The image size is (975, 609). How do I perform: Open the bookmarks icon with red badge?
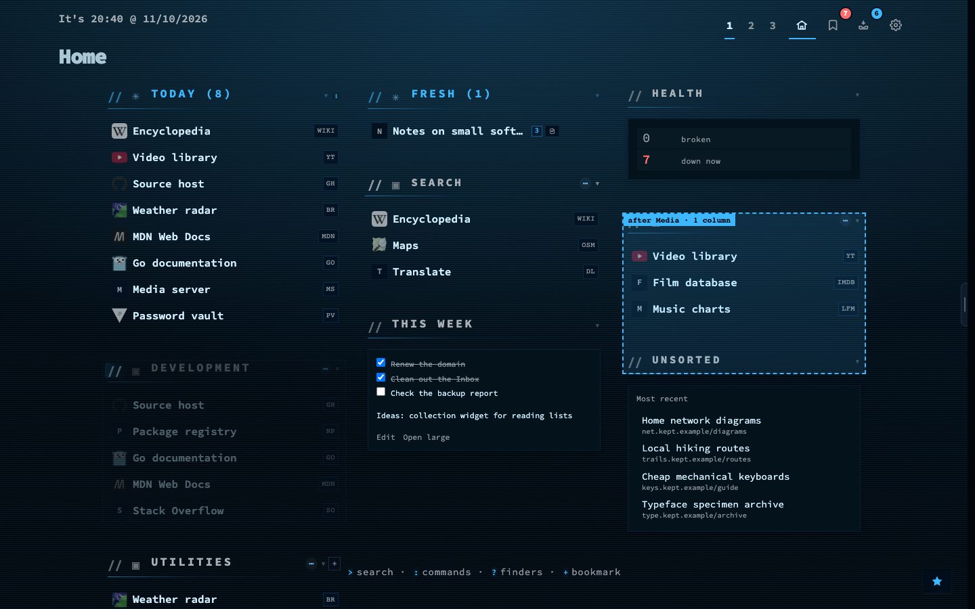click(x=833, y=25)
